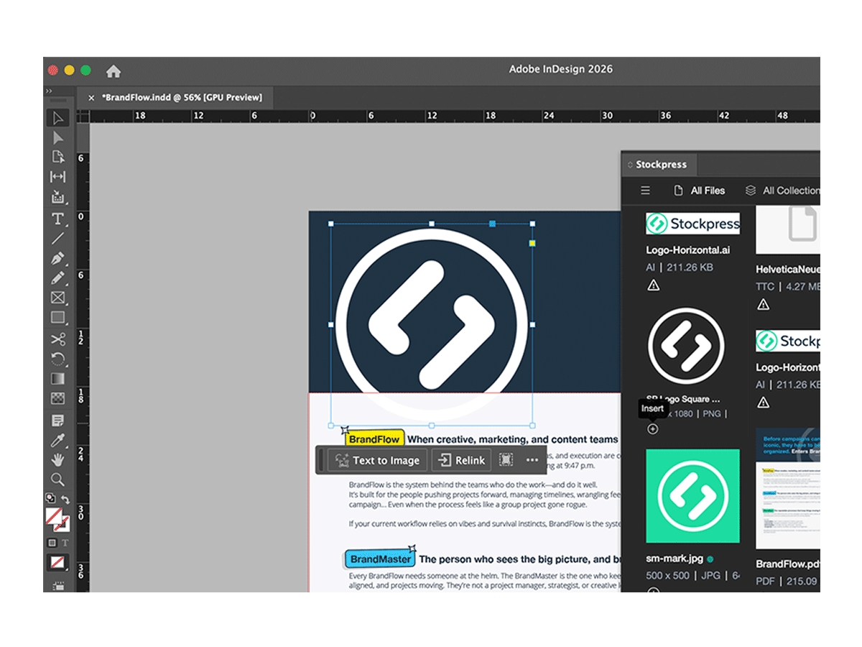Select the Gradient Swatch tool

[x=58, y=378]
